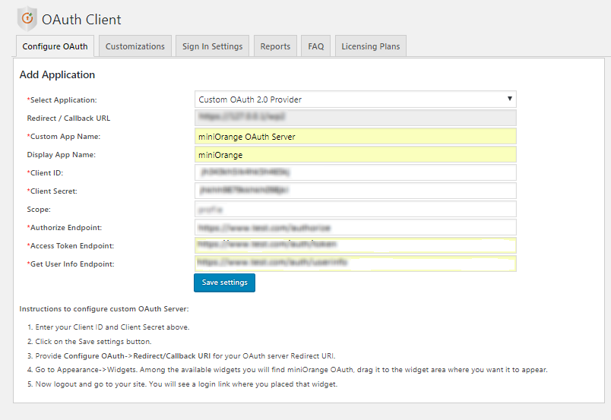Switch to the Customizations tab
Screen dimensions: 611x420
[x=135, y=46]
